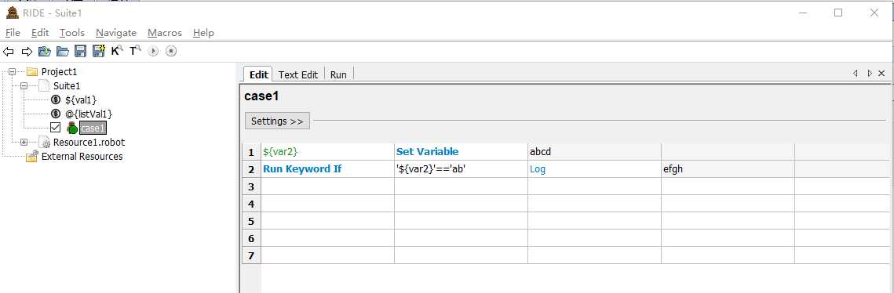Open the Search Keywords K icon
This screenshot has height=293, width=894.
tap(117, 51)
